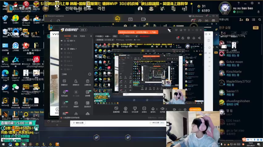
Task: Open the 辅助设置 button
Action: (78, 123)
